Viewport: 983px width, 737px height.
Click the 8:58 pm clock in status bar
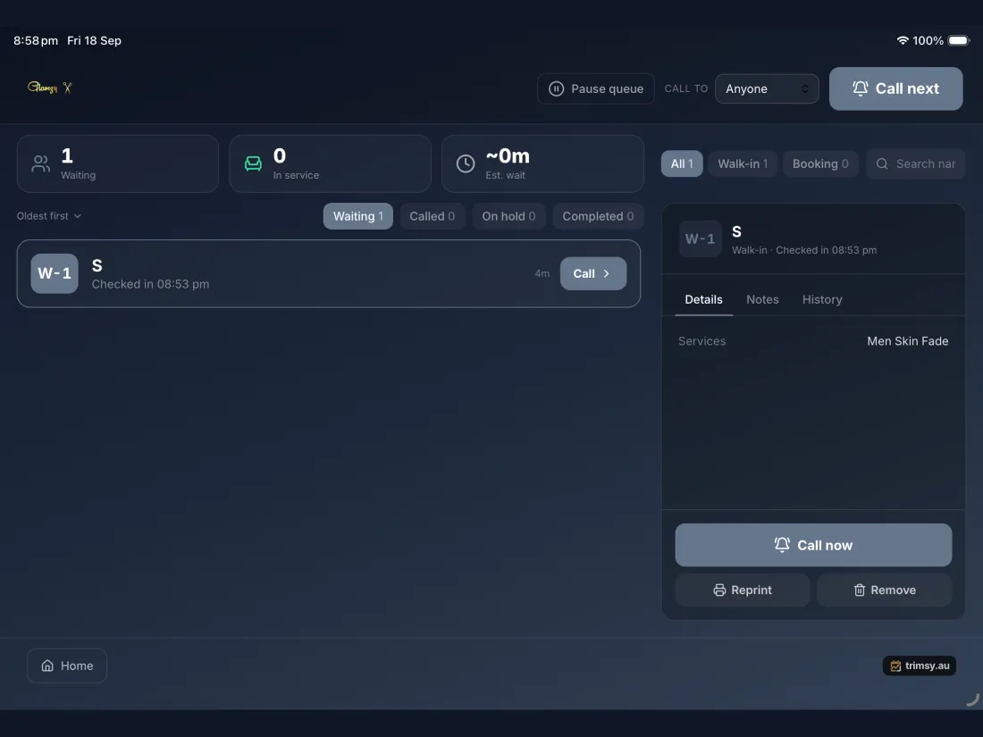(x=36, y=41)
